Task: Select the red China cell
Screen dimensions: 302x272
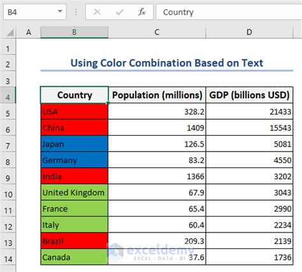Action: click(75, 127)
